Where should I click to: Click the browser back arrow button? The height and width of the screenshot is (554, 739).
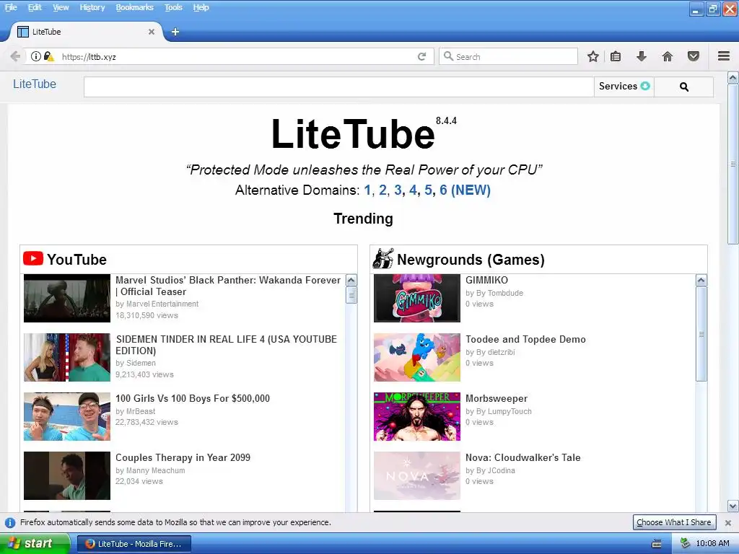[x=15, y=56]
